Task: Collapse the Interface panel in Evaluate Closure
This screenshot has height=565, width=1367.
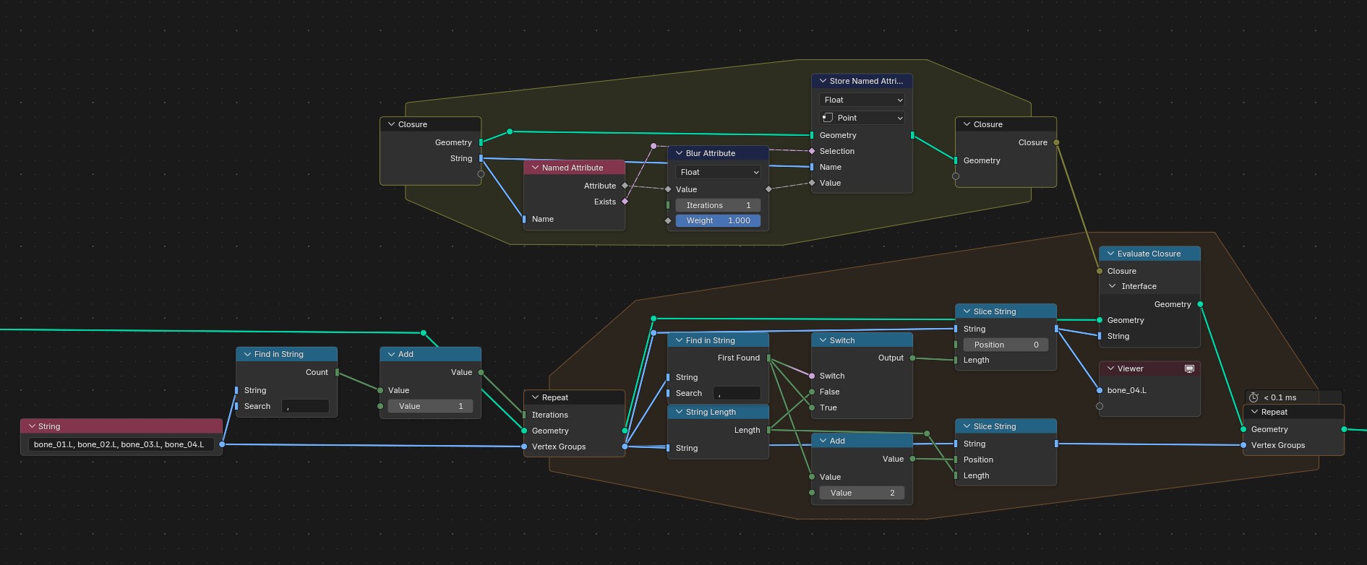Action: pyautogui.click(x=1113, y=286)
